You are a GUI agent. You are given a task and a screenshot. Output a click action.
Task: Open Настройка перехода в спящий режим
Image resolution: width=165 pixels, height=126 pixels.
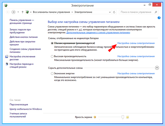21,65
